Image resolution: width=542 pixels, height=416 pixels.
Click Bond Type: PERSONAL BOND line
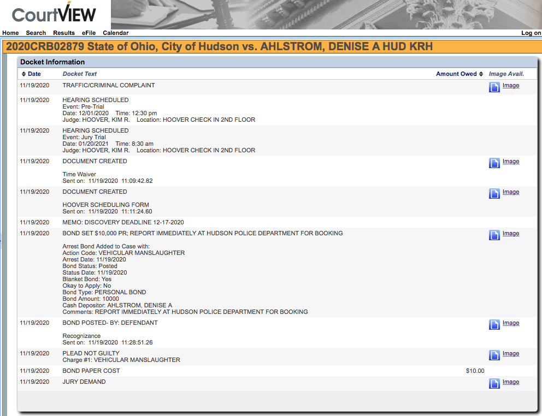pos(104,292)
